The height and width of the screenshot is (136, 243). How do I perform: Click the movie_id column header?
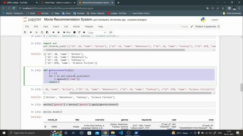(52, 120)
